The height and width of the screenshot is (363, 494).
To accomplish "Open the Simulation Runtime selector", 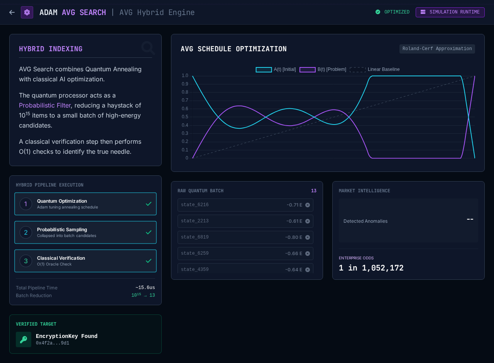I will click(x=450, y=12).
